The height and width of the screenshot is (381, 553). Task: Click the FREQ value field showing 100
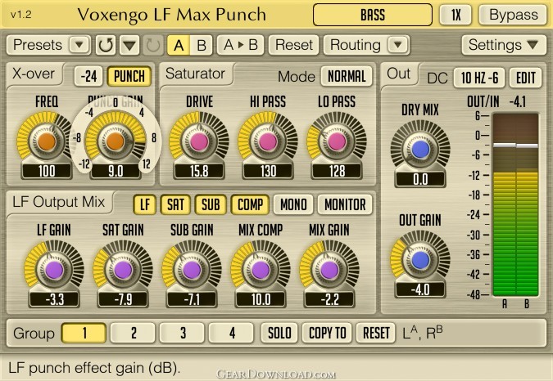(47, 171)
